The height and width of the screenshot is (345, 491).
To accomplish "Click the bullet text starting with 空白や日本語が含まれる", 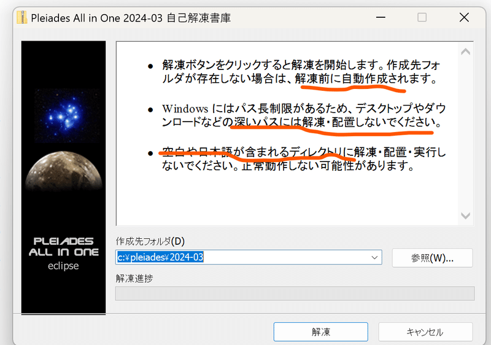I will click(x=304, y=159).
